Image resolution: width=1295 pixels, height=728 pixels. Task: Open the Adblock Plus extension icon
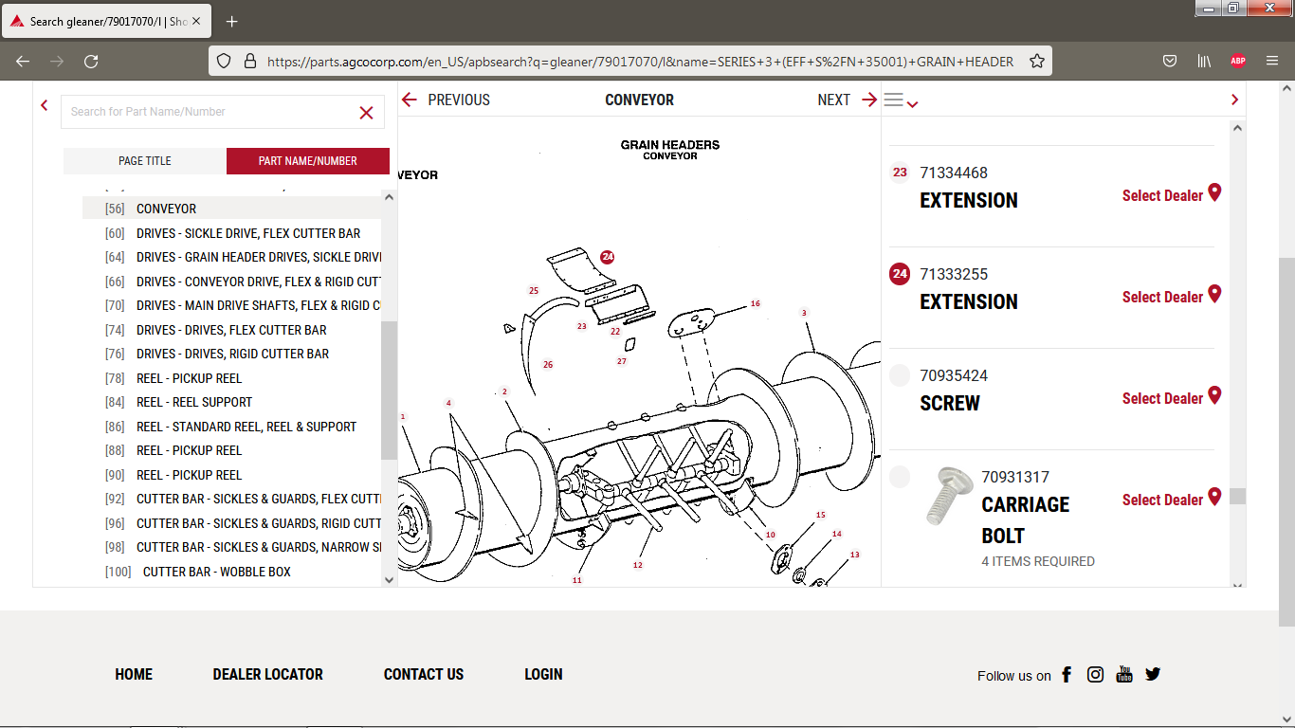[x=1237, y=61]
